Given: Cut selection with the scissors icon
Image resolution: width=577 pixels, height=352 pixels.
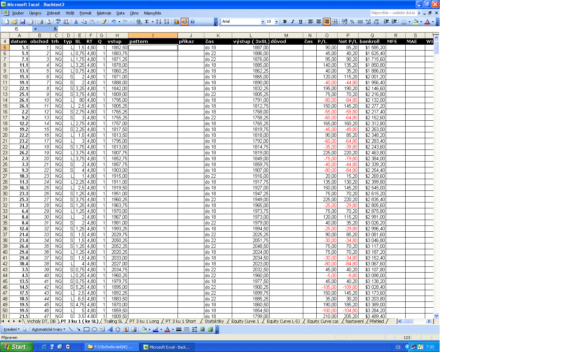Looking at the screenshot, I should click(76, 22).
